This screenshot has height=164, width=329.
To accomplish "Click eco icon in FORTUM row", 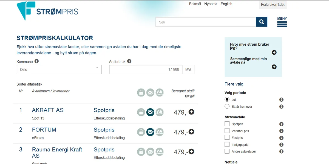I will (160, 132).
